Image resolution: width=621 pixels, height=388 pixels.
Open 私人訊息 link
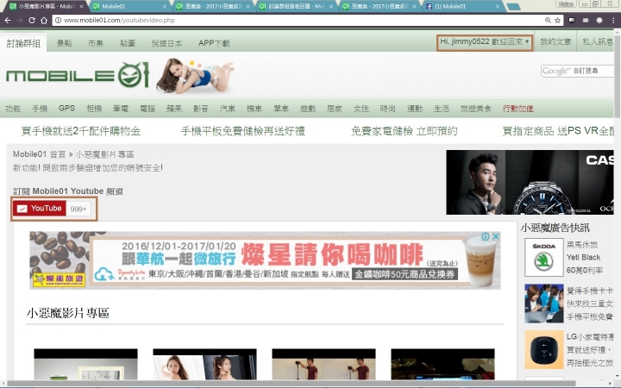coord(598,41)
